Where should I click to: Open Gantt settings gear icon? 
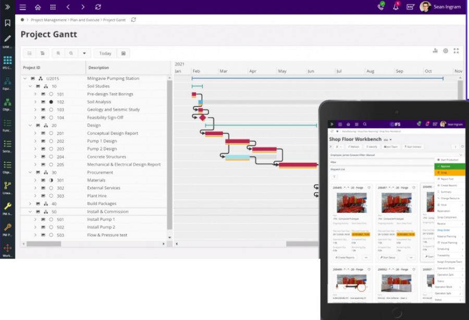click(x=446, y=51)
